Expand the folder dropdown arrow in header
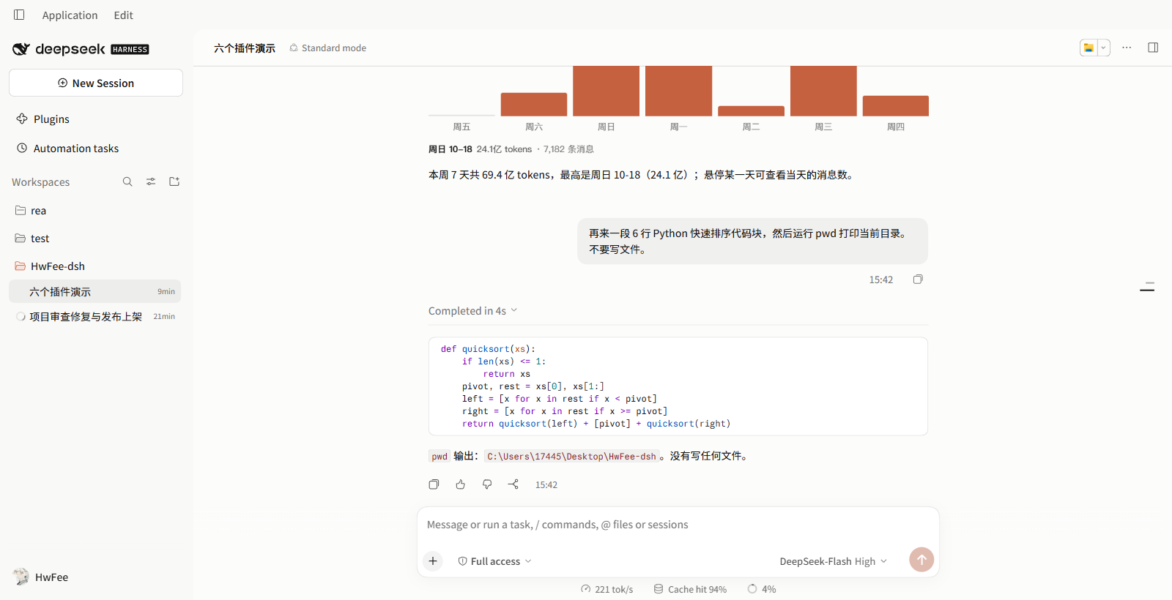The height and width of the screenshot is (600, 1172). 1103,48
